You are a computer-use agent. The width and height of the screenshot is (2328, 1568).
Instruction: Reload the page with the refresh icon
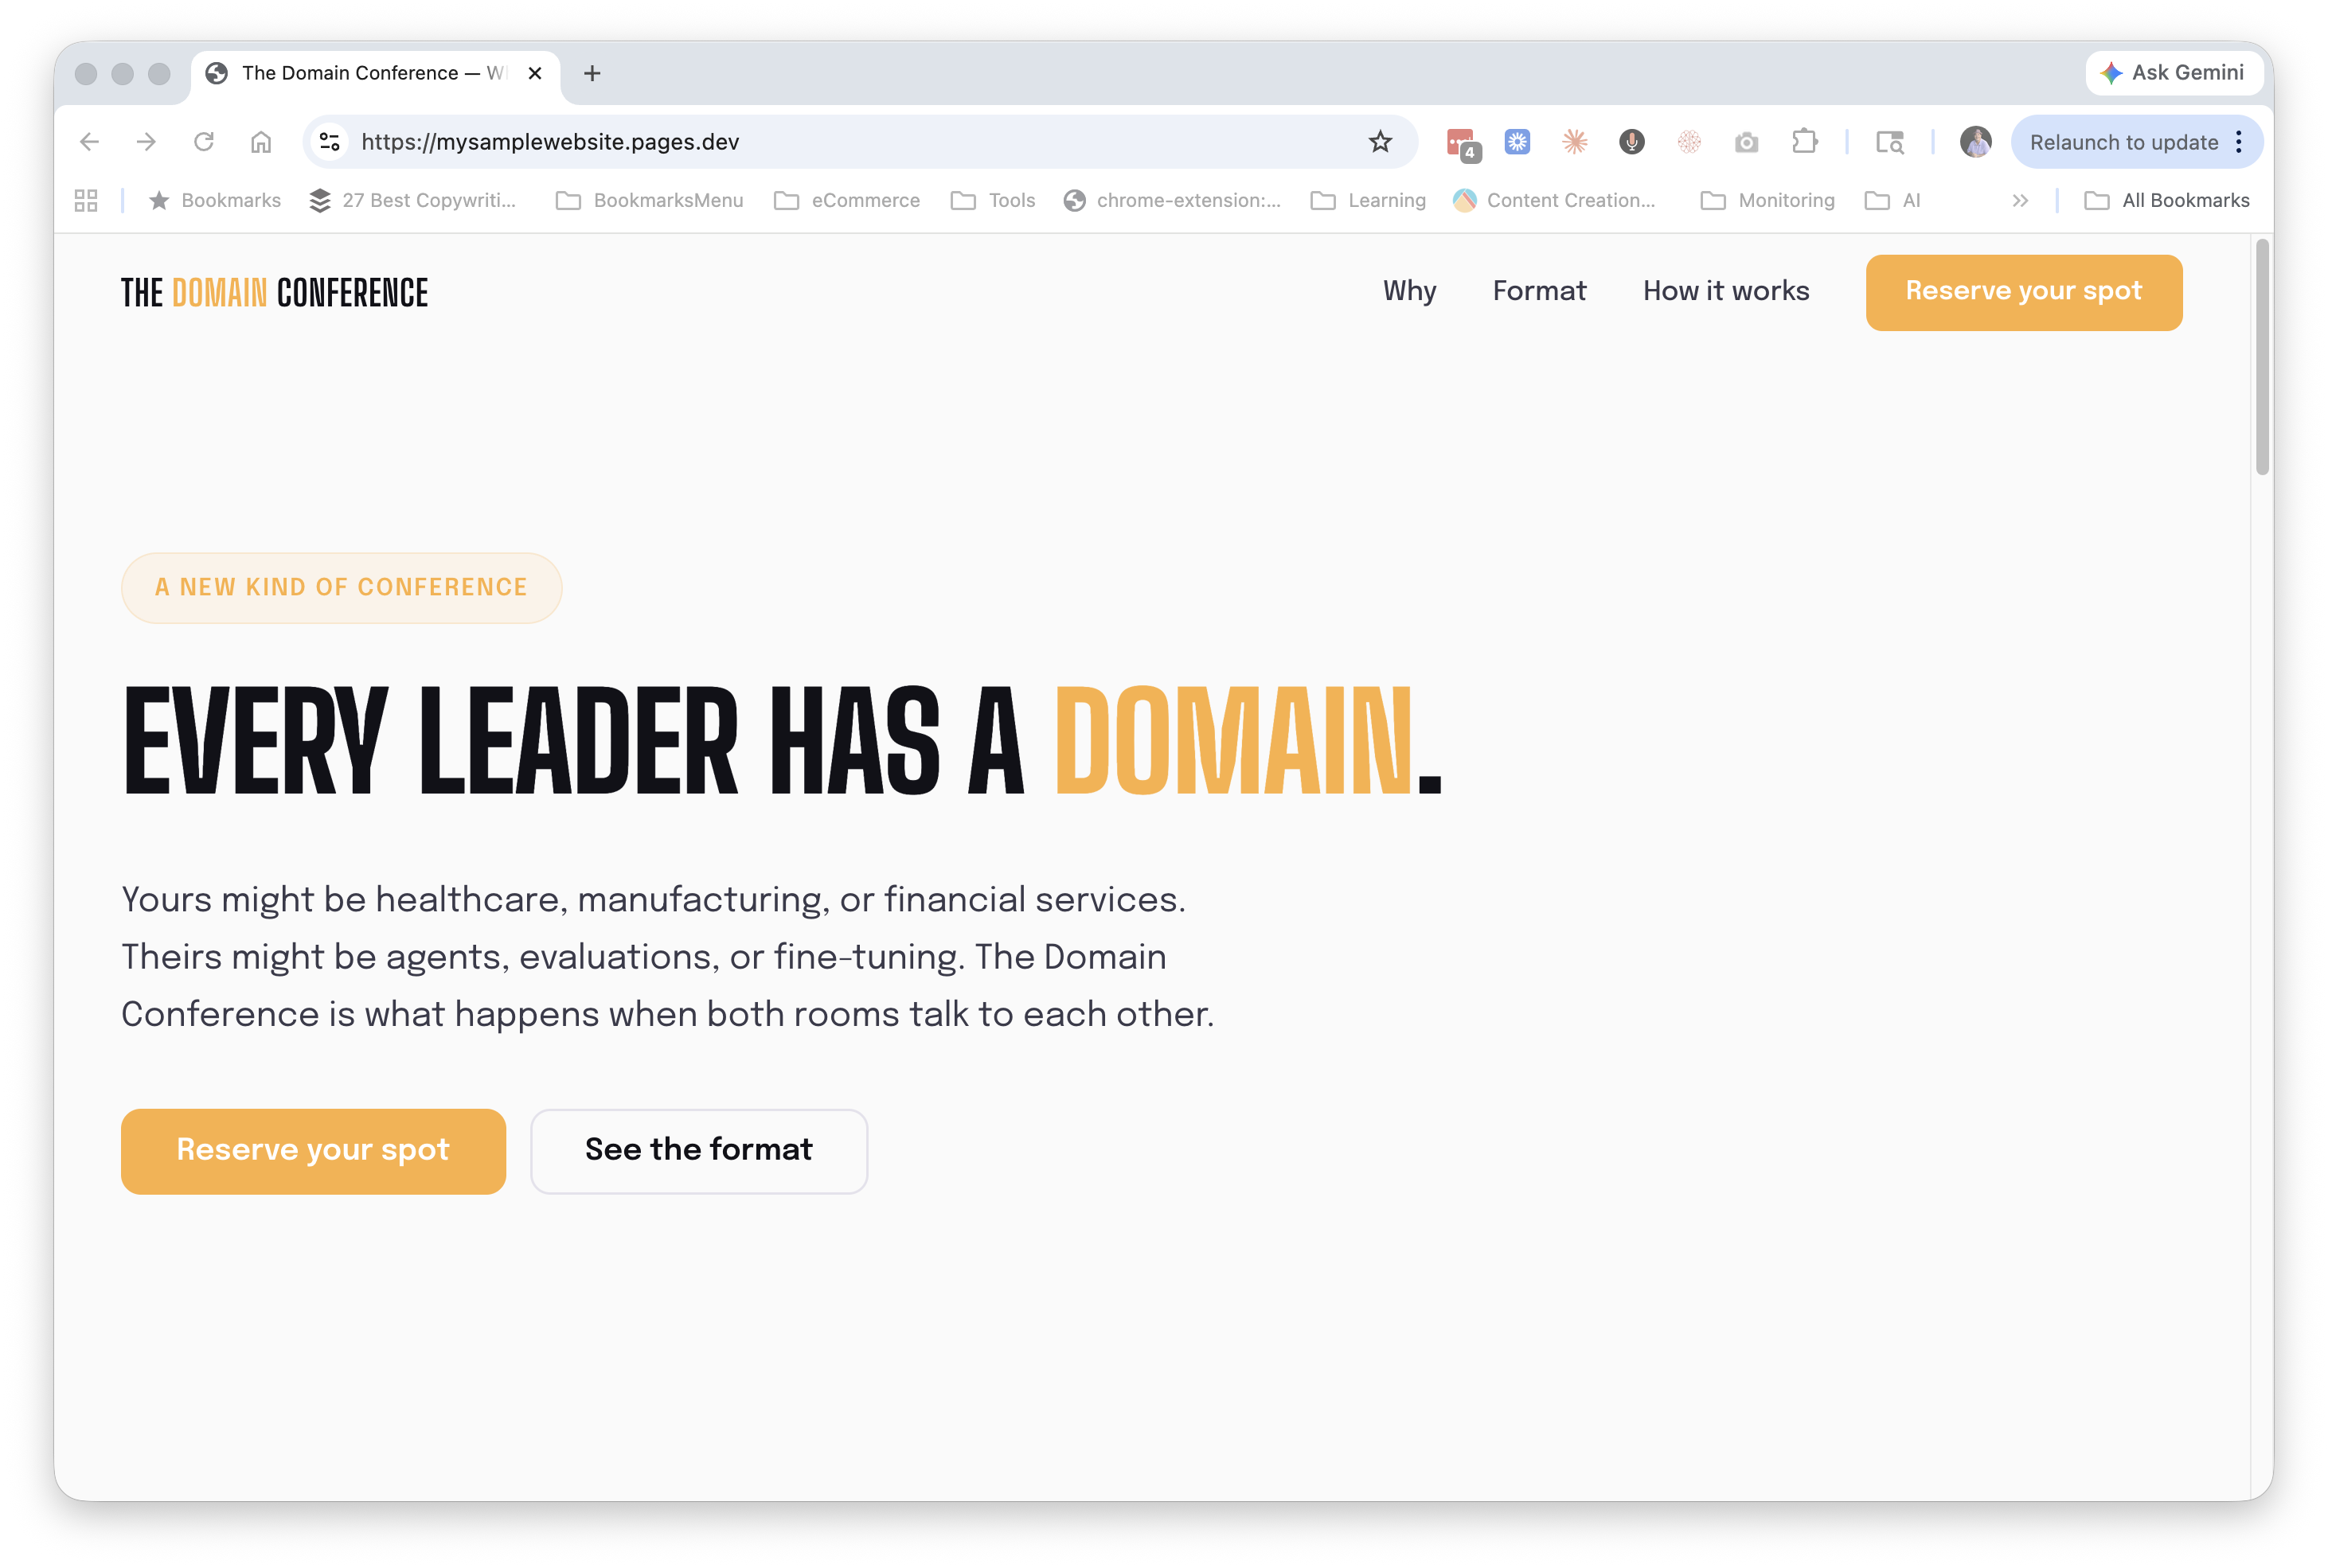point(204,142)
